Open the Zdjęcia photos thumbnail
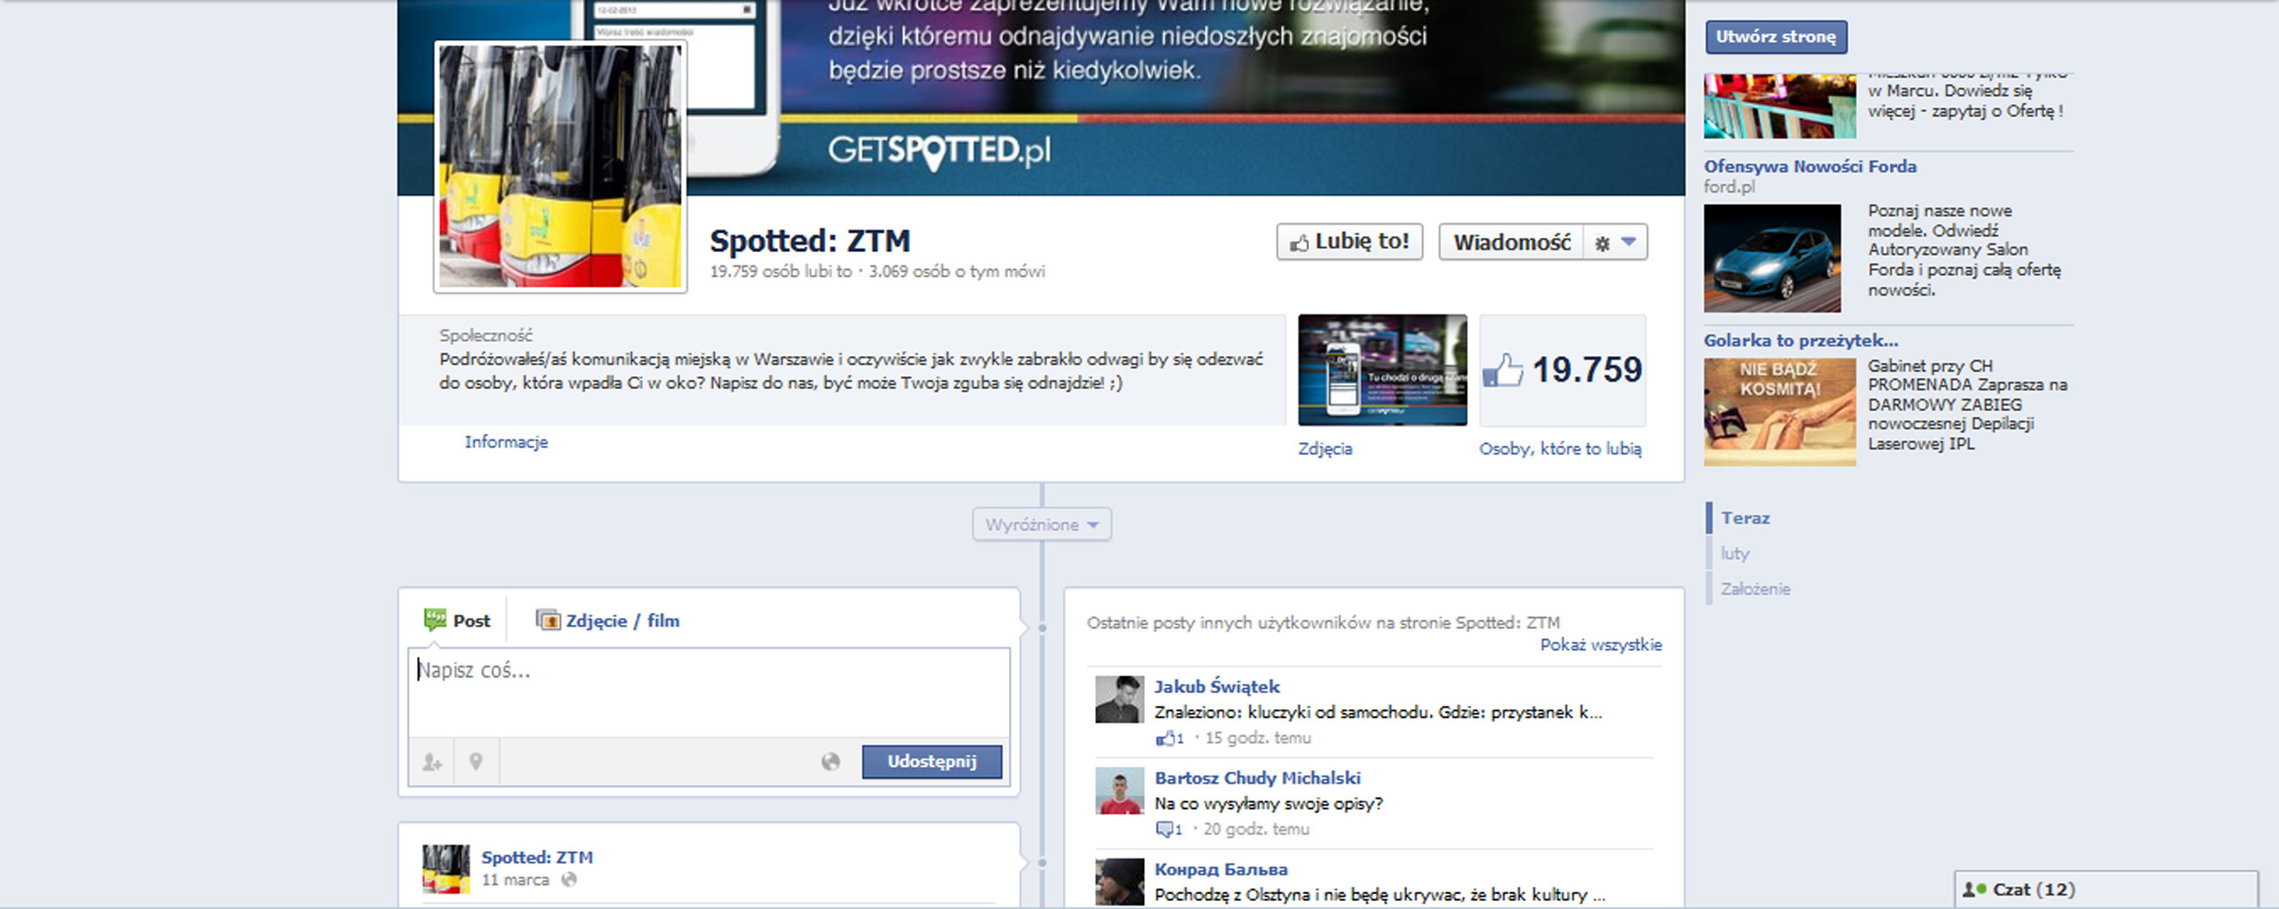 click(x=1382, y=370)
